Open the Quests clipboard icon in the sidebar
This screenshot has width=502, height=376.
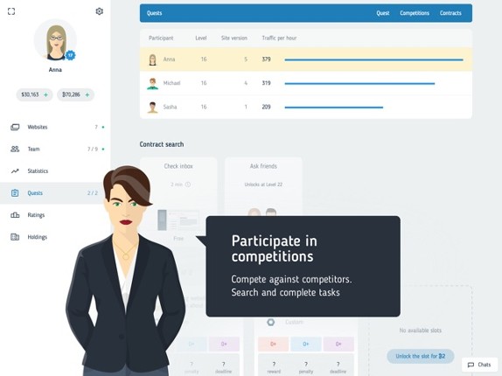(15, 193)
